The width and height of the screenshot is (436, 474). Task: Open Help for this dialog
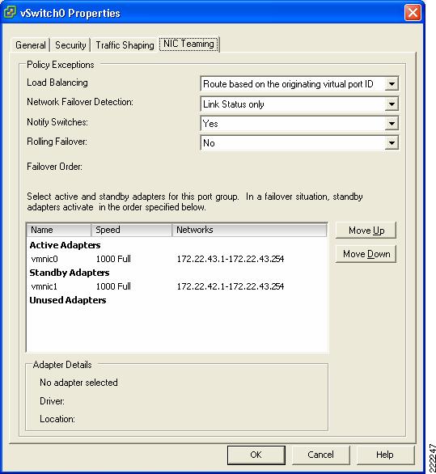[x=384, y=455]
